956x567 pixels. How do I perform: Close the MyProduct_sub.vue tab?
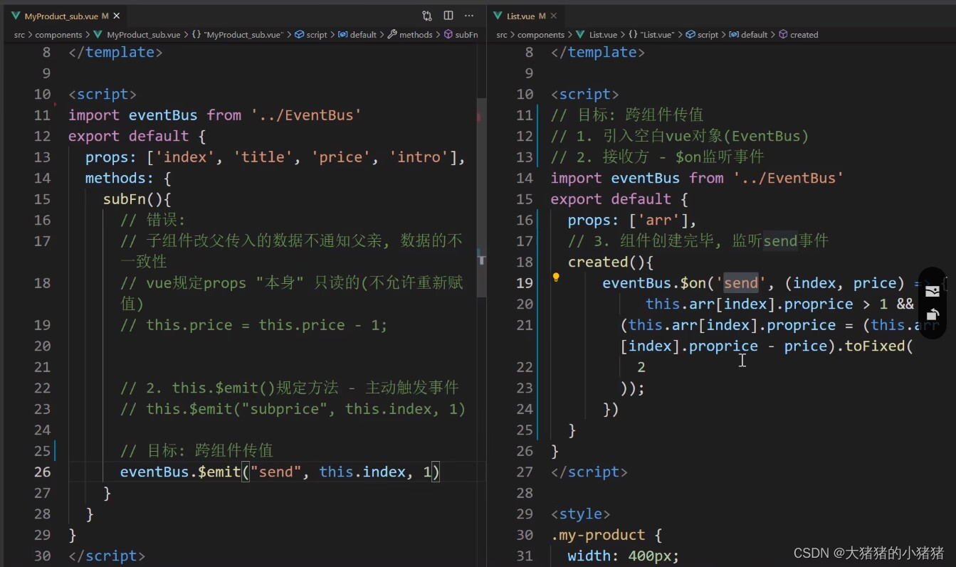click(117, 16)
